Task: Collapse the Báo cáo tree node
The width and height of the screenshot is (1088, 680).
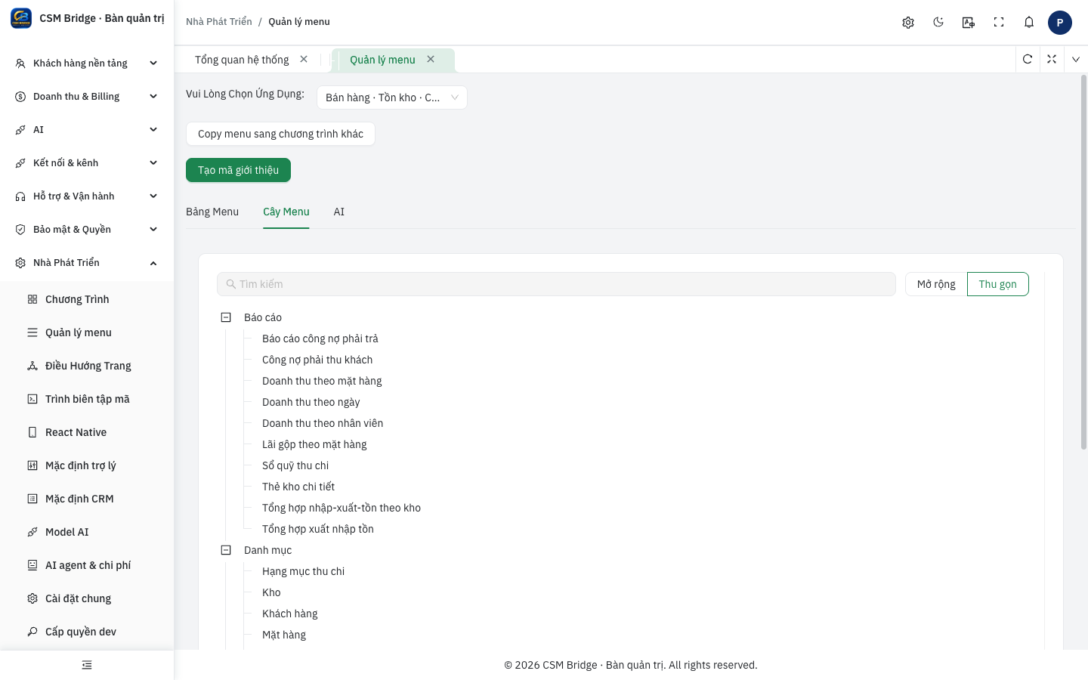Action: click(226, 317)
